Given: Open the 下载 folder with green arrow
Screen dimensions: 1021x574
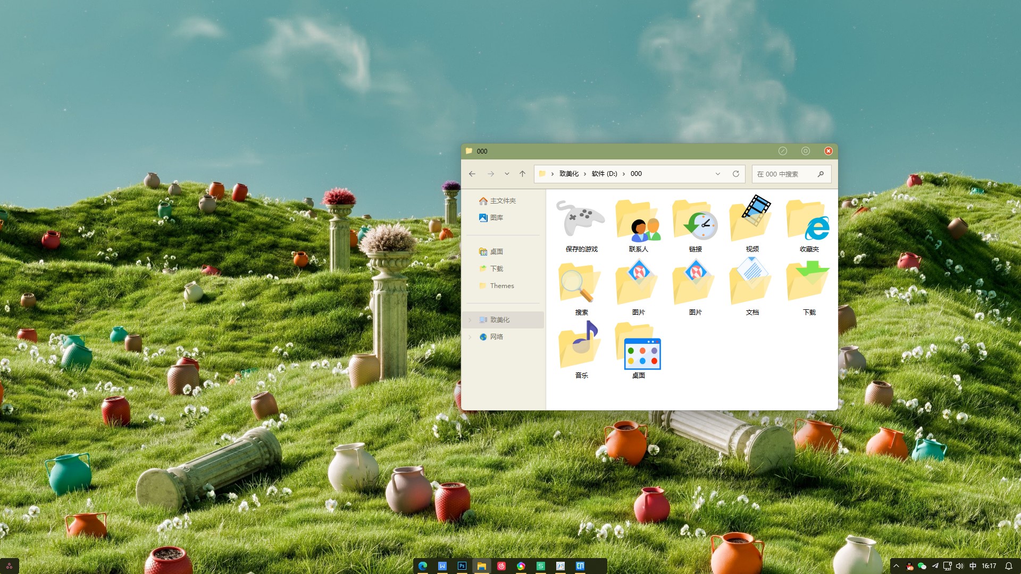Looking at the screenshot, I should 809,285.
